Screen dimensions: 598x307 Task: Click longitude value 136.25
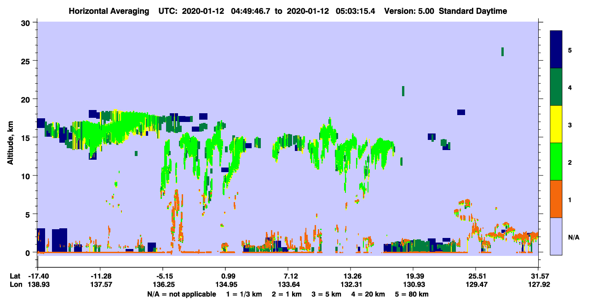pyautogui.click(x=163, y=285)
